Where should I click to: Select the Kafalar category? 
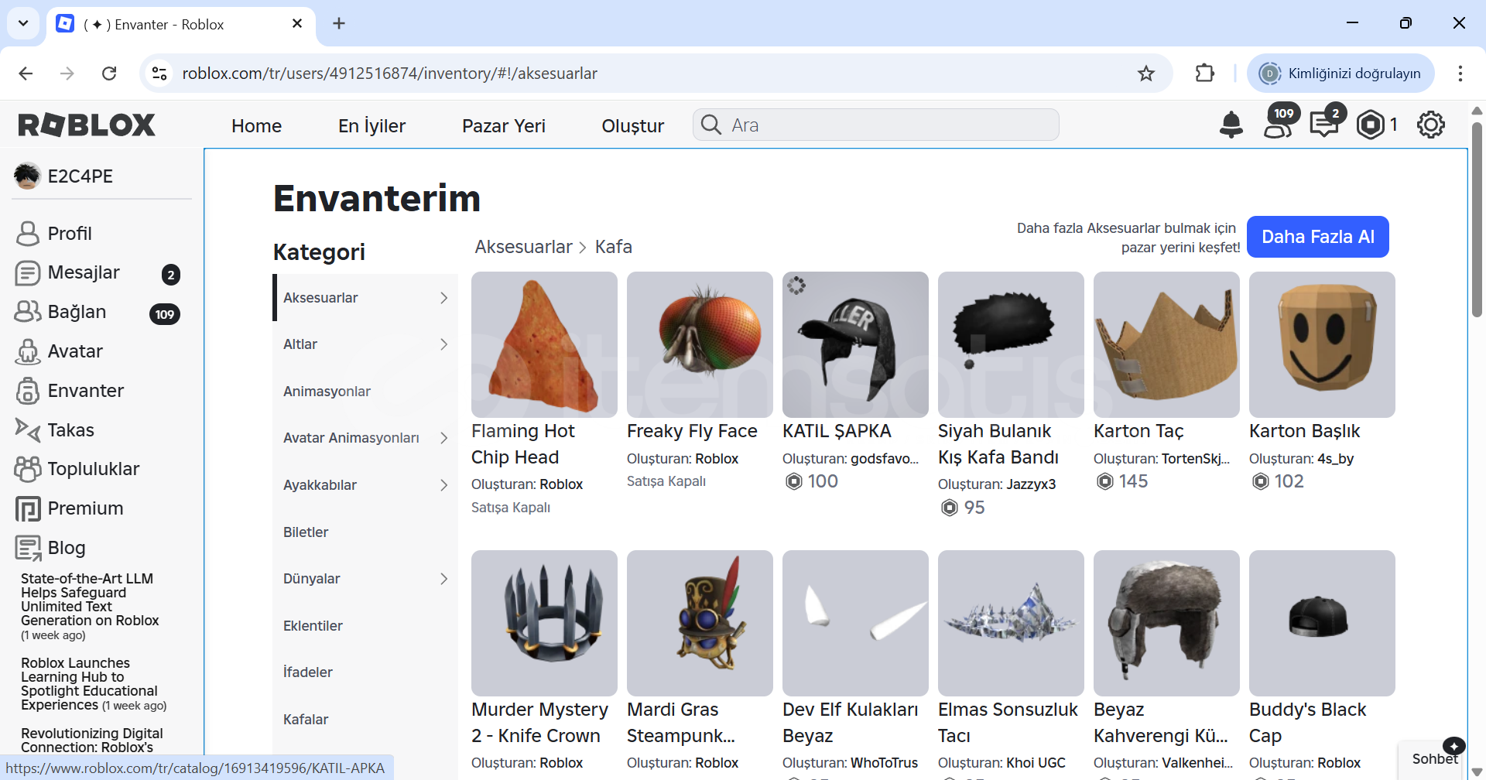(x=306, y=720)
